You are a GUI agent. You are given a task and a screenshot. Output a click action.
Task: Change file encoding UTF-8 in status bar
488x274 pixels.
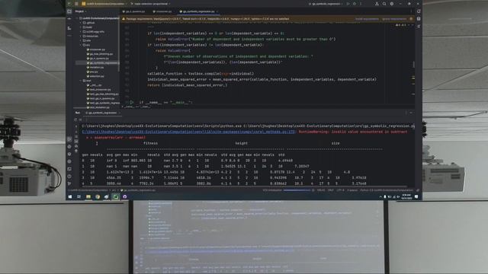(x=341, y=190)
